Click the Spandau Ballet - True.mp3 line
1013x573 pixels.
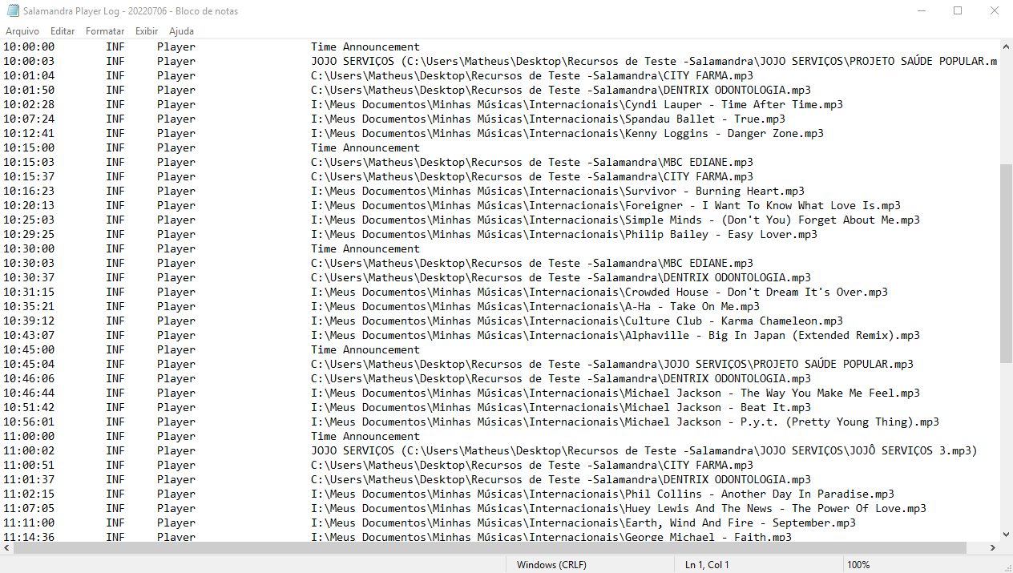394,119
